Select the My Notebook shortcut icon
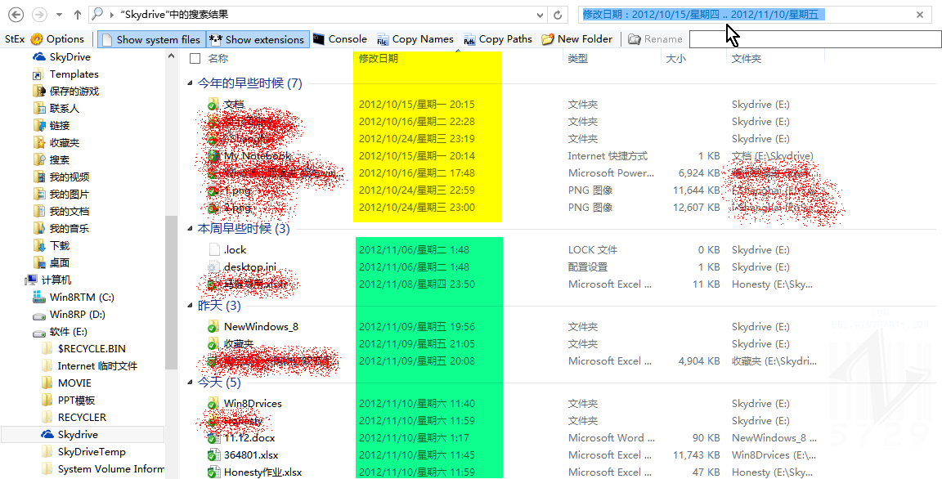 (x=213, y=156)
